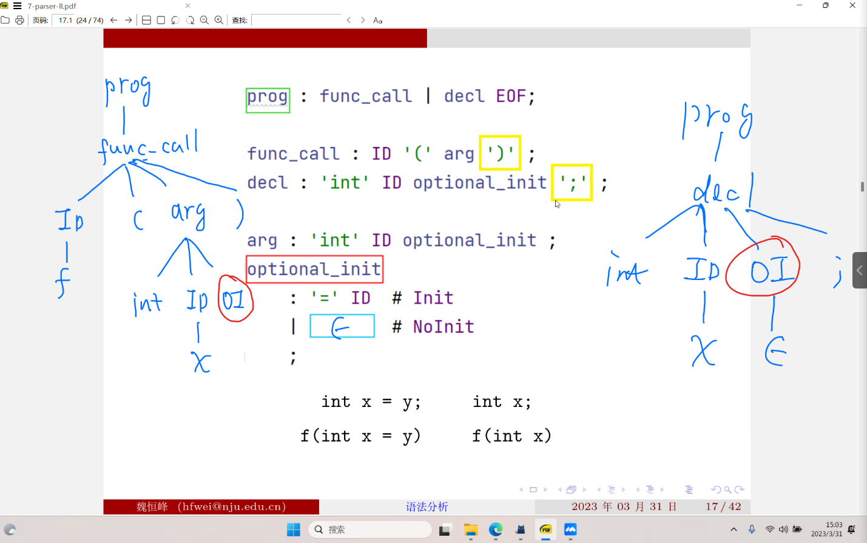The height and width of the screenshot is (543, 867).
Task: Switch to single-page view
Action: click(x=160, y=19)
